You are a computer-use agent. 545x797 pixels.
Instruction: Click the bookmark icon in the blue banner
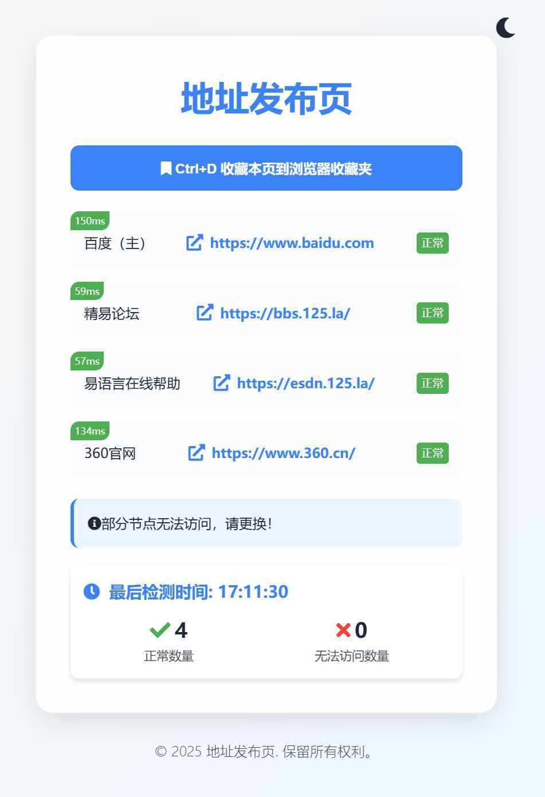166,168
